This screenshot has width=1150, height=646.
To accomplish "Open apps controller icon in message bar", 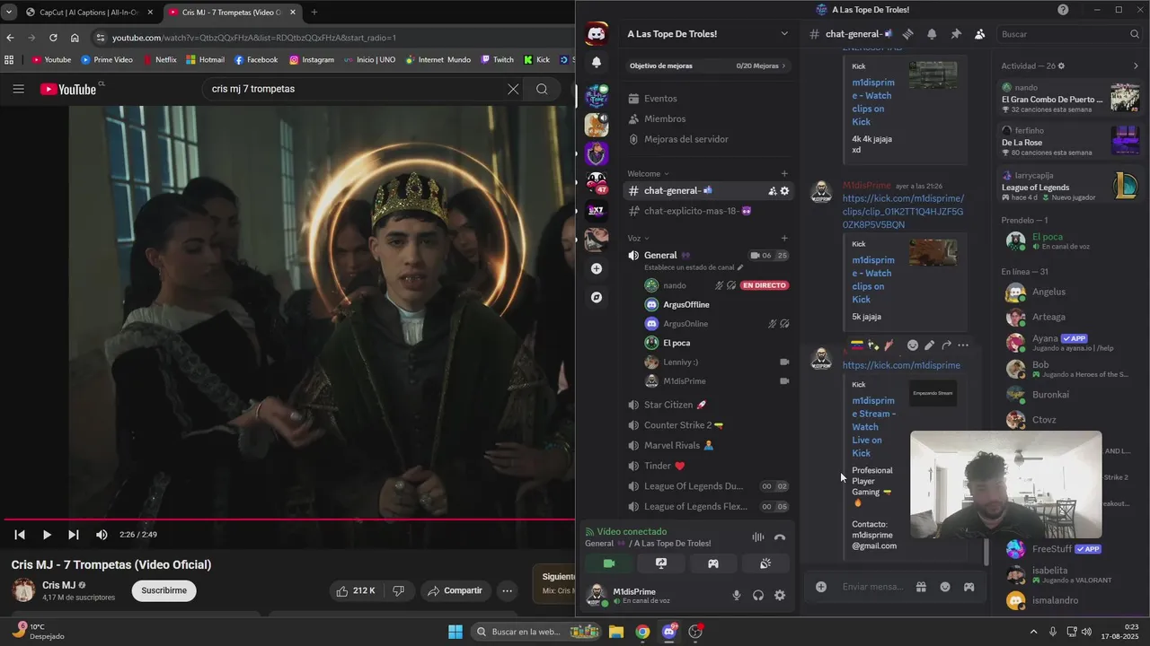I will coord(969,587).
